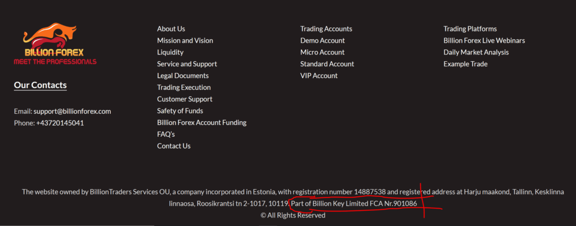This screenshot has height=226, width=576.
Task: Click Trading Execution link
Action: (184, 87)
